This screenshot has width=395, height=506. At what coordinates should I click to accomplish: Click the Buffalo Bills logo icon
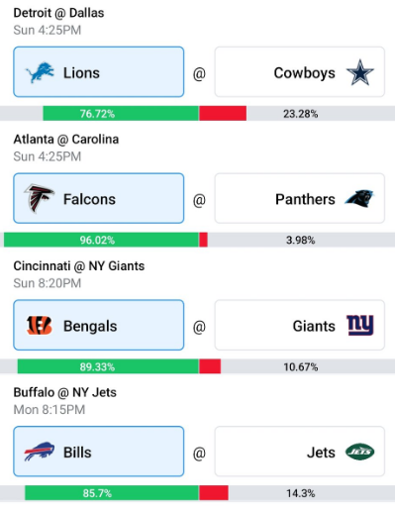pyautogui.click(x=40, y=452)
